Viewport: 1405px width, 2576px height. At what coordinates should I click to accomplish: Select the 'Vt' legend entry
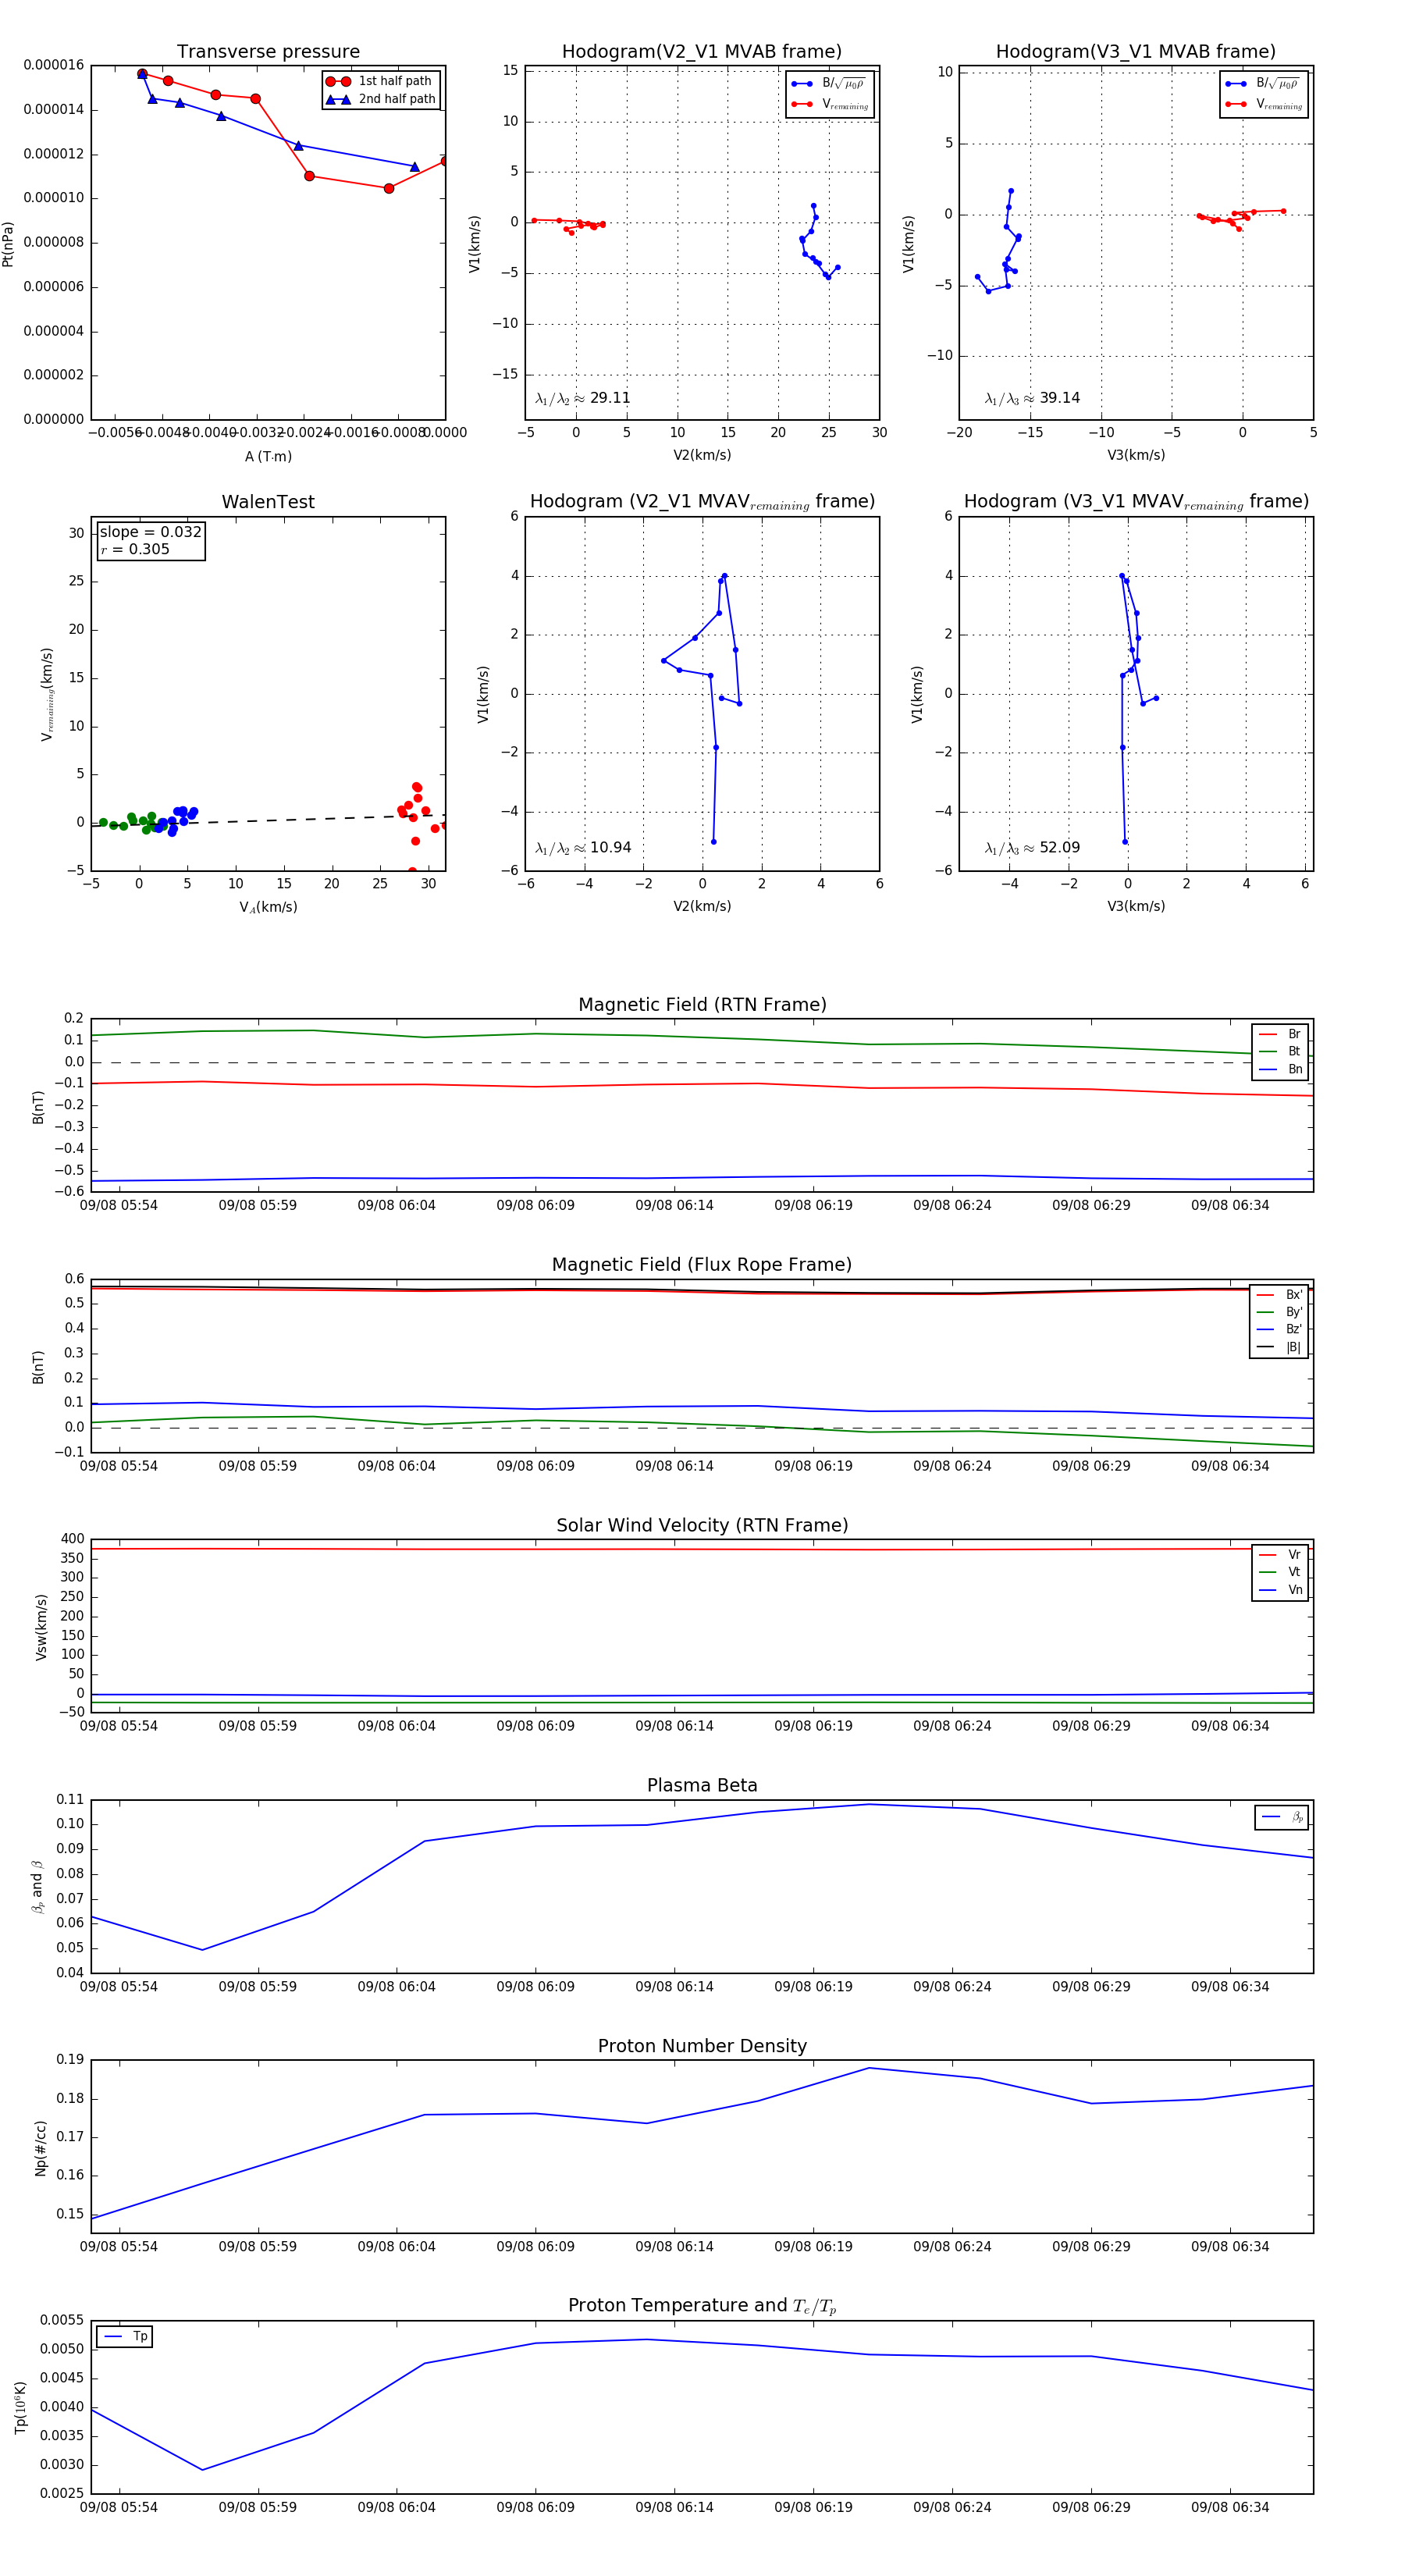(x=1280, y=1572)
